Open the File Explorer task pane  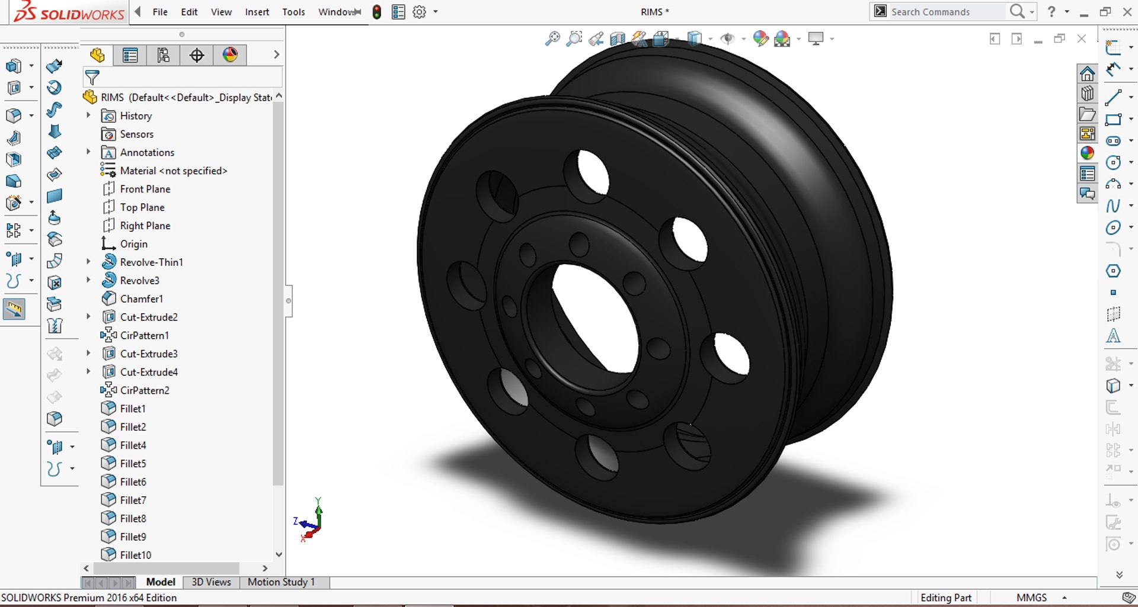pyautogui.click(x=1087, y=114)
